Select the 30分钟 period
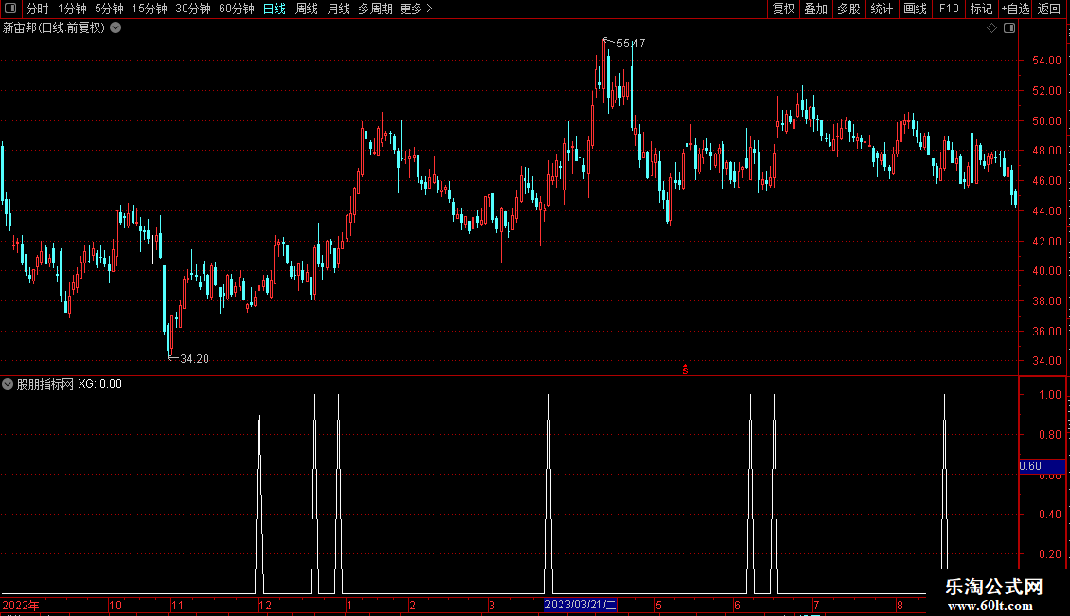1070x616 pixels. 192,9
